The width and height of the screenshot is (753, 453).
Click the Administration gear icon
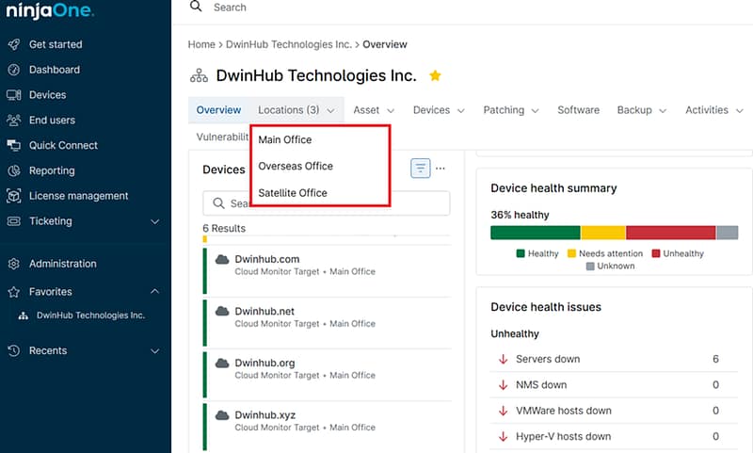[14, 264]
